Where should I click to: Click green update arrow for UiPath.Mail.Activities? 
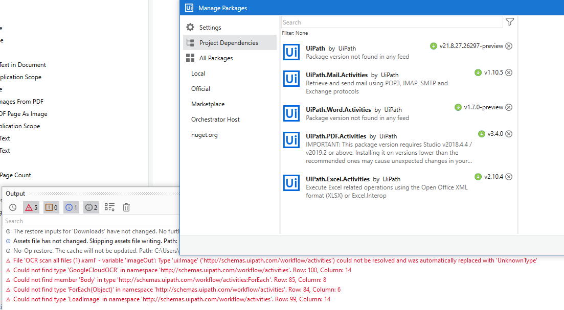pos(478,73)
